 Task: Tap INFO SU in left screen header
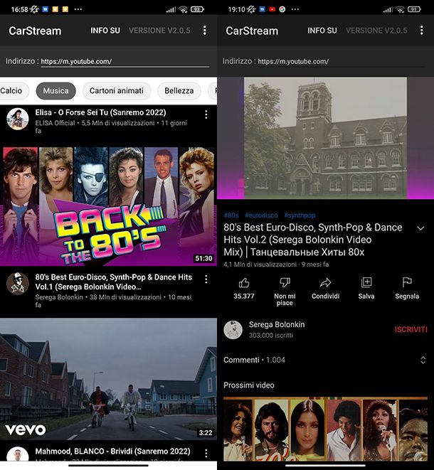(x=105, y=31)
